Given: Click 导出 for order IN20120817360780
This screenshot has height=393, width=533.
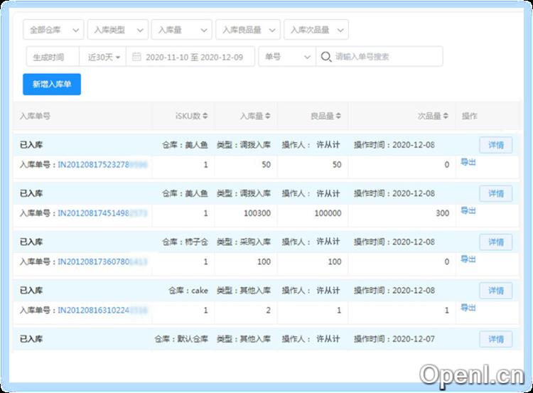Looking at the screenshot, I should [468, 259].
